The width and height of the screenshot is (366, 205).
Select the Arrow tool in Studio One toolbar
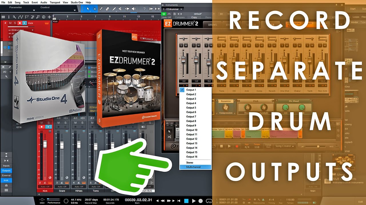(88, 9)
